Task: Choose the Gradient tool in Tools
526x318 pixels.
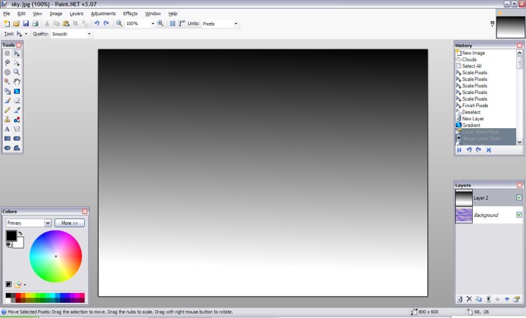Action: click(x=17, y=91)
